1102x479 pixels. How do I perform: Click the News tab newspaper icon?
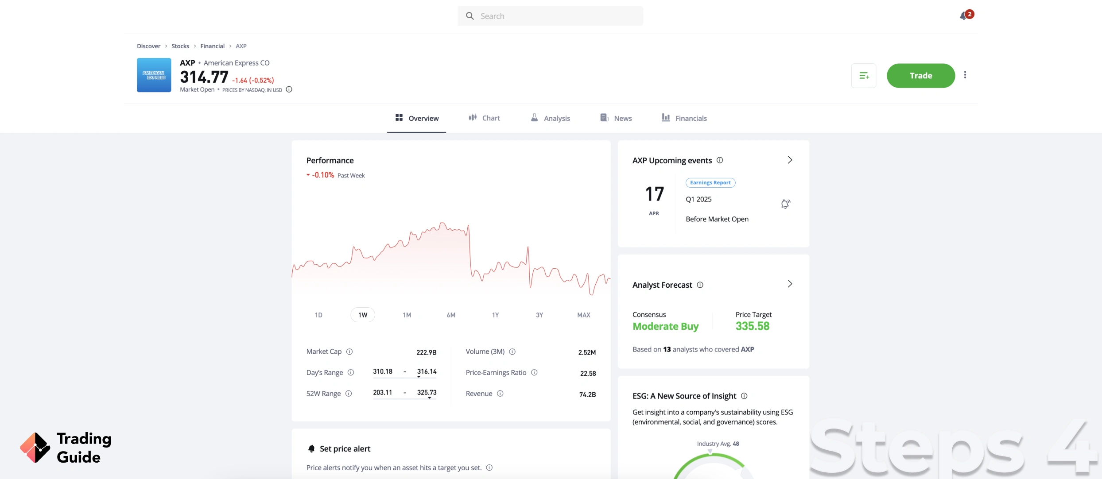(604, 117)
